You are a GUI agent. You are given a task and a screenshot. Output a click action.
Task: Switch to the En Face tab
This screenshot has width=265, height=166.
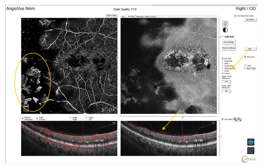[131, 16]
